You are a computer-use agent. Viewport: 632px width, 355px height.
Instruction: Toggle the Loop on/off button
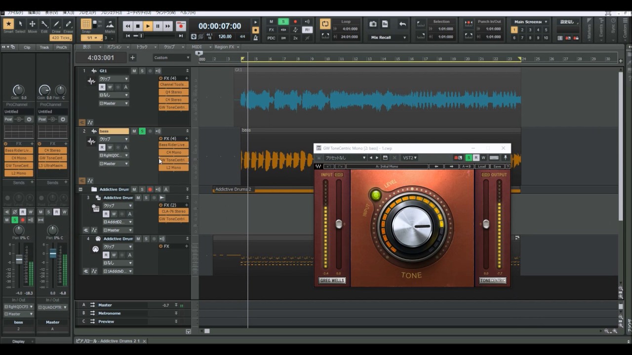pyautogui.click(x=325, y=23)
